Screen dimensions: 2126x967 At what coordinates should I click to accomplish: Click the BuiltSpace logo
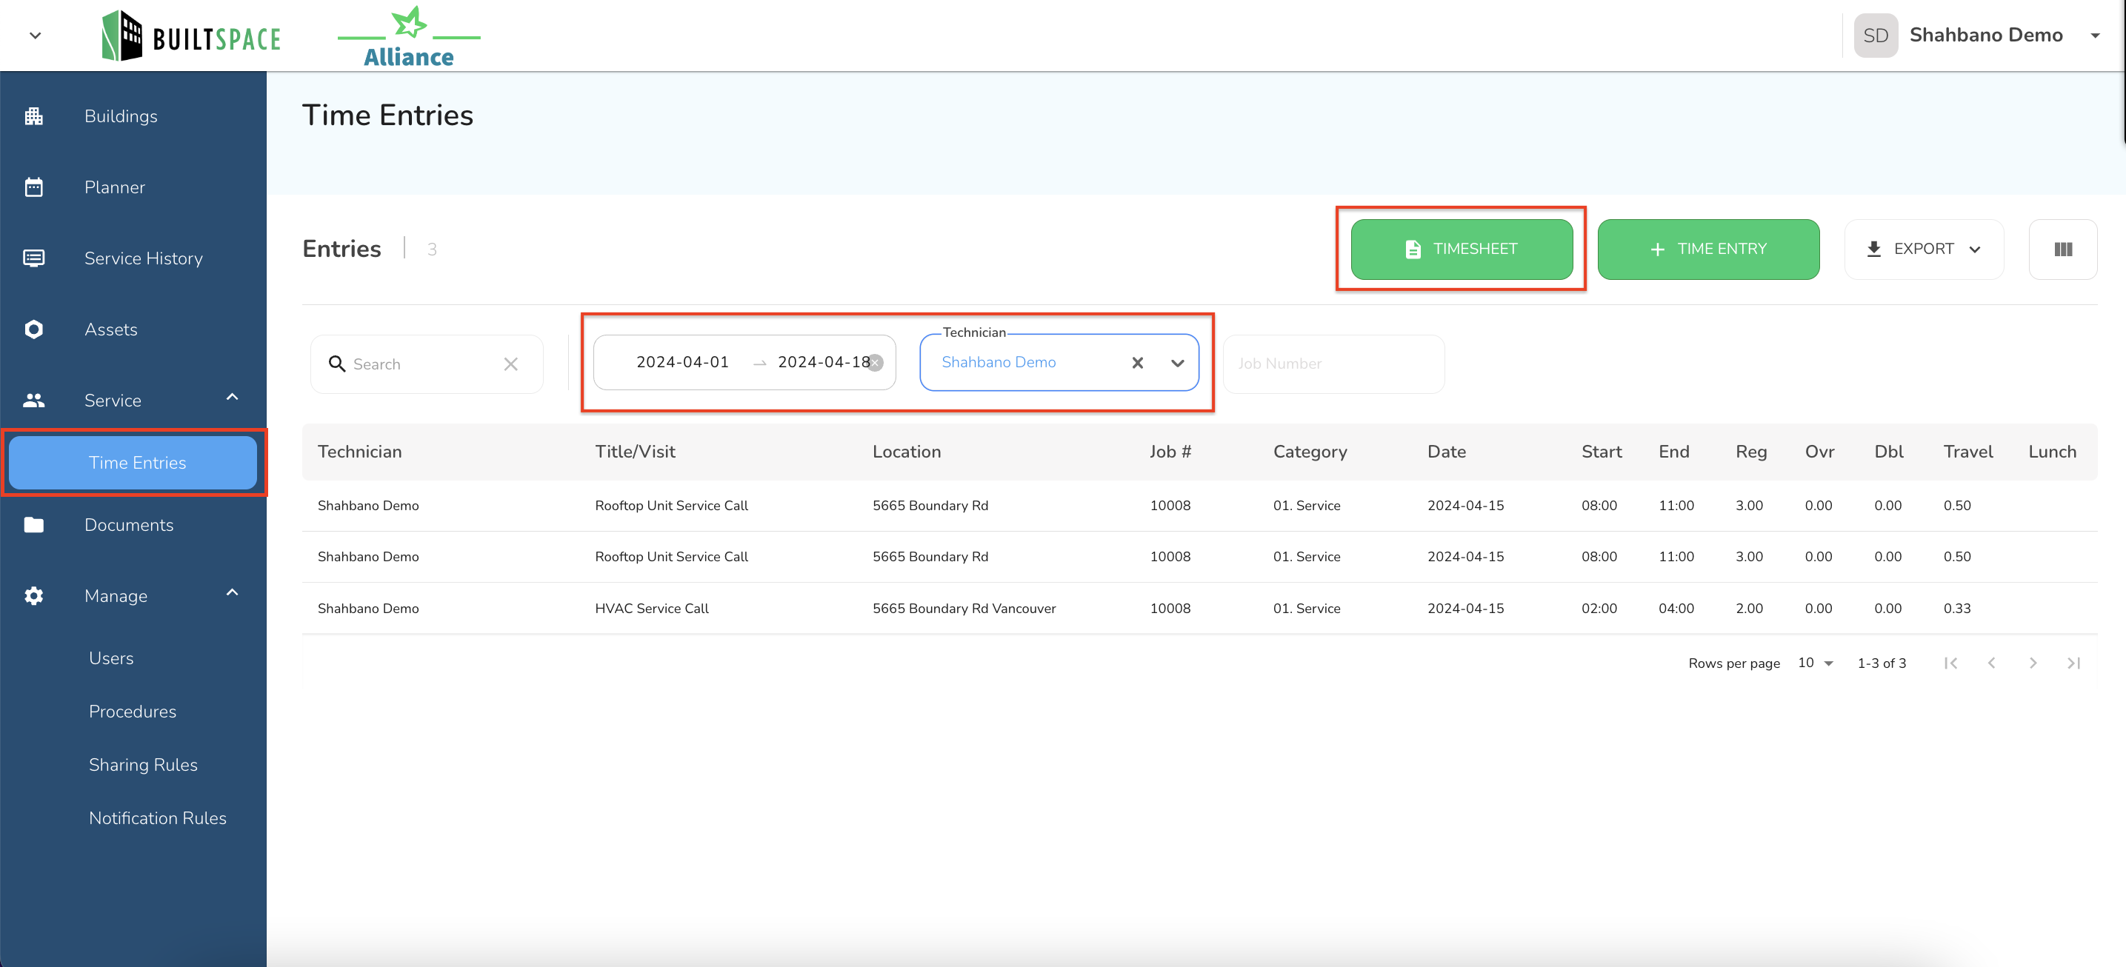point(191,36)
